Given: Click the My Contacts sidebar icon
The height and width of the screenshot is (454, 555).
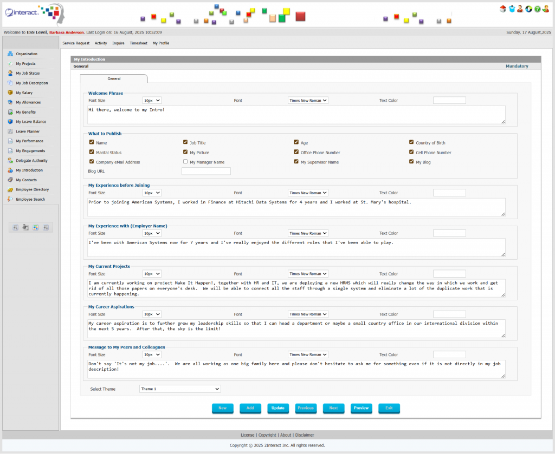Looking at the screenshot, I should (10, 180).
